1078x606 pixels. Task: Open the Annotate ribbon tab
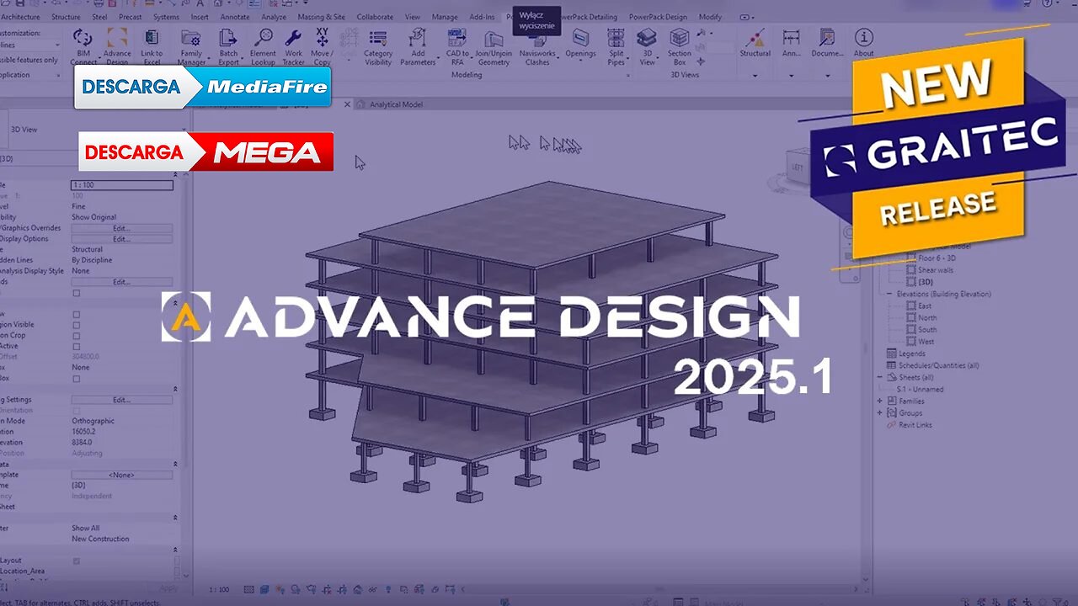[x=234, y=17]
